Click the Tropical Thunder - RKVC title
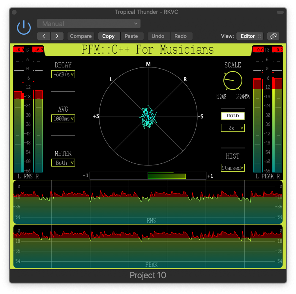This screenshot has height=294, width=296. [x=147, y=12]
